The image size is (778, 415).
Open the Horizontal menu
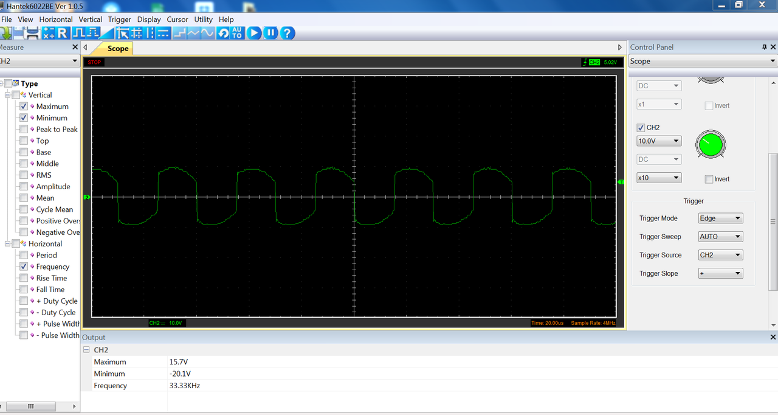point(56,19)
